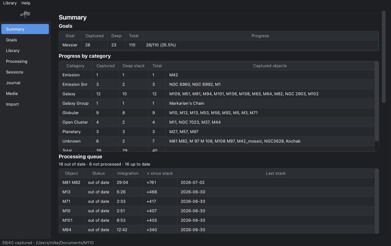This screenshot has width=391, height=246.
Task: Sort Goals table by Goal header
Action: pos(70,36)
